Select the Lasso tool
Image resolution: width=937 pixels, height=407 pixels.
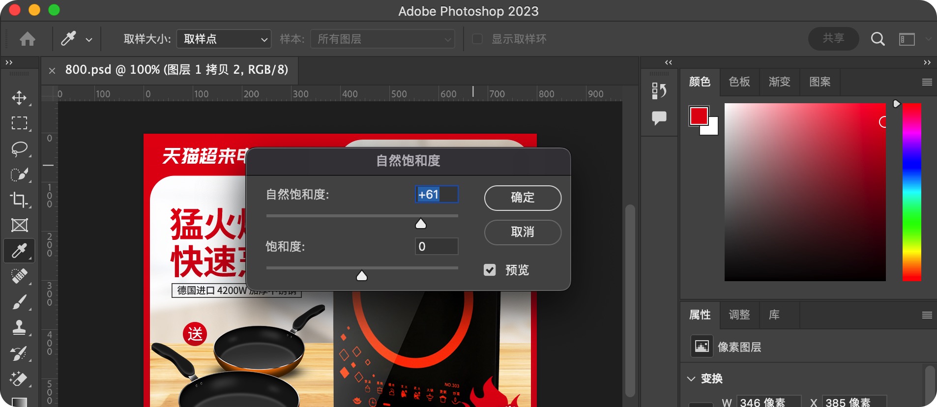tap(19, 148)
